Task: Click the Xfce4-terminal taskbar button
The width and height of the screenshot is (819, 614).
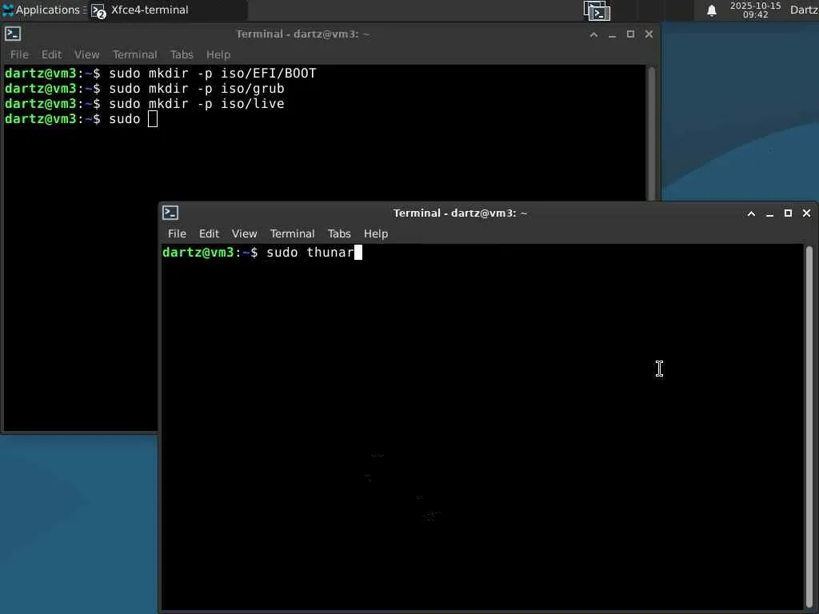Action: point(167,10)
